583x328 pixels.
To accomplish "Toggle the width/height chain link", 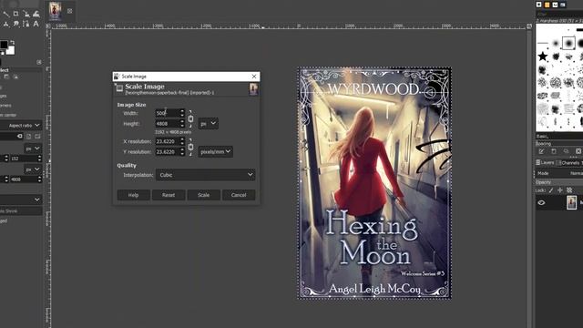I will [190, 118].
